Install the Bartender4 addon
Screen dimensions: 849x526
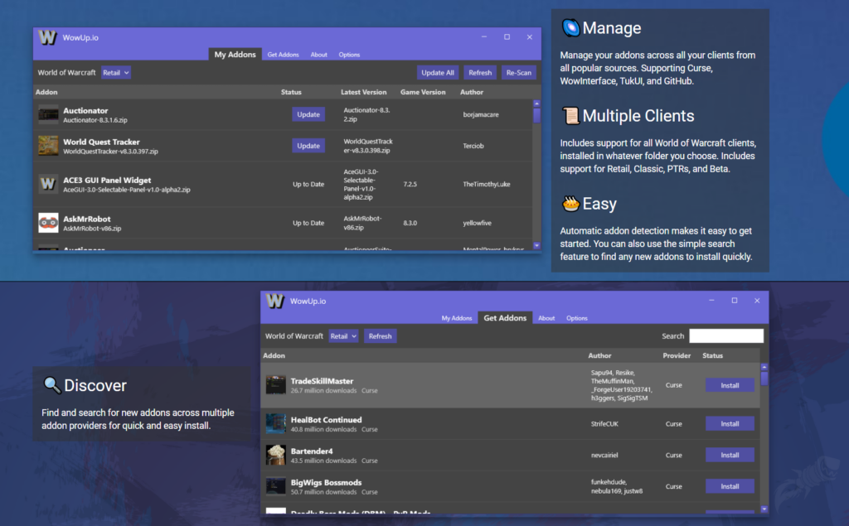coord(730,455)
